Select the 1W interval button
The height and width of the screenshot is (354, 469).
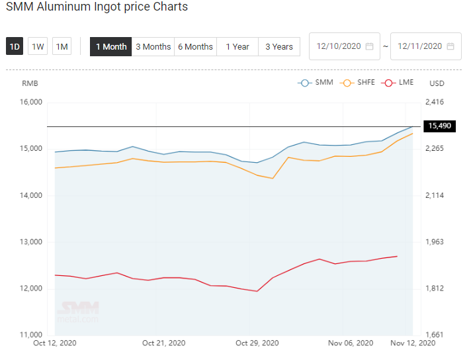click(38, 46)
